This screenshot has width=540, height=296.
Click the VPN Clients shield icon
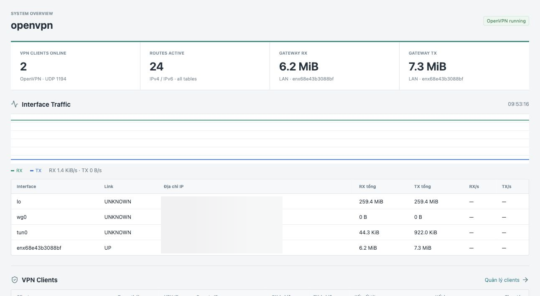(x=15, y=280)
